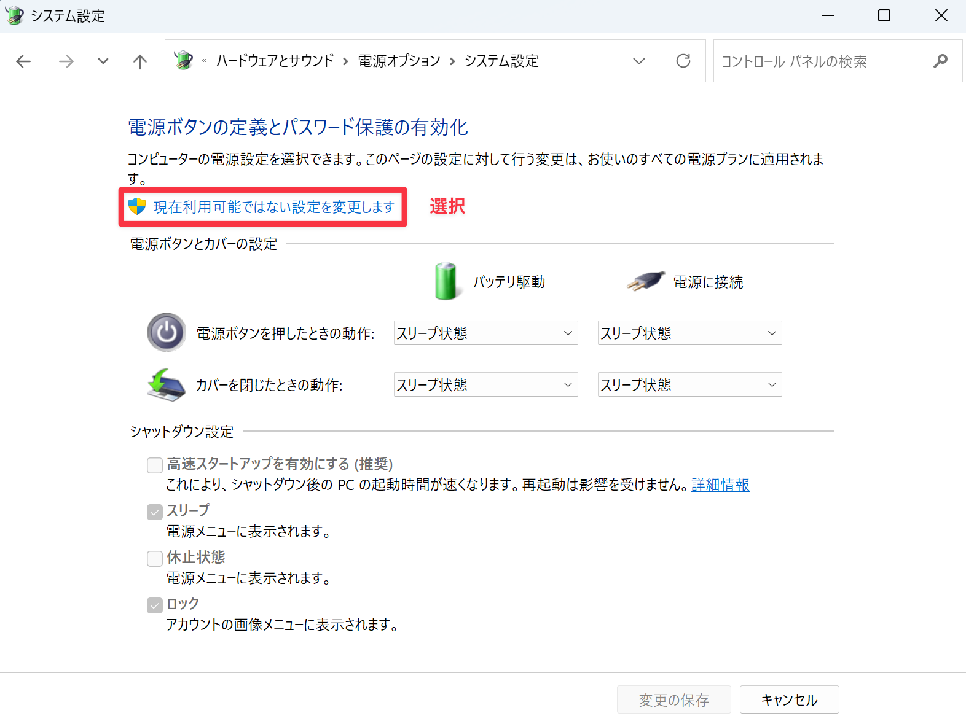
Task: Click the power button icon
Action: pos(167,333)
